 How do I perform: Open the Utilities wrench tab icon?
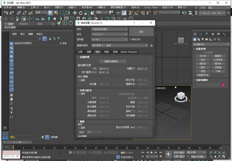[224, 34]
